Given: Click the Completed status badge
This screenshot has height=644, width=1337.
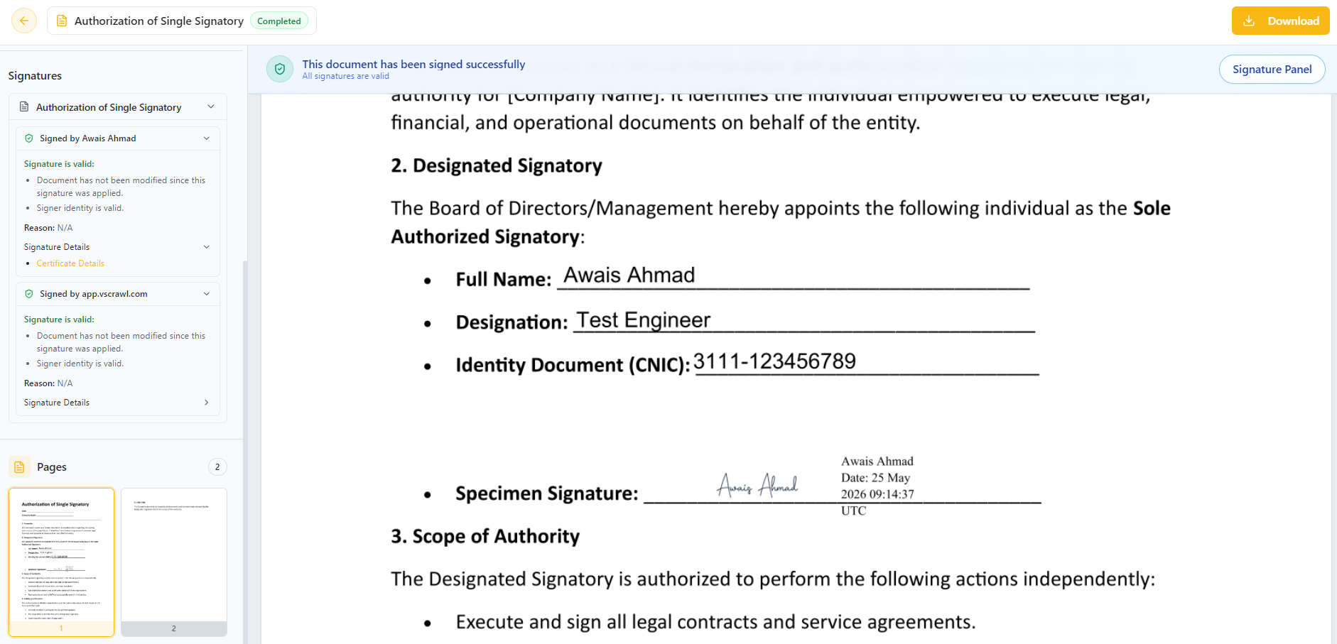Looking at the screenshot, I should click(x=279, y=21).
